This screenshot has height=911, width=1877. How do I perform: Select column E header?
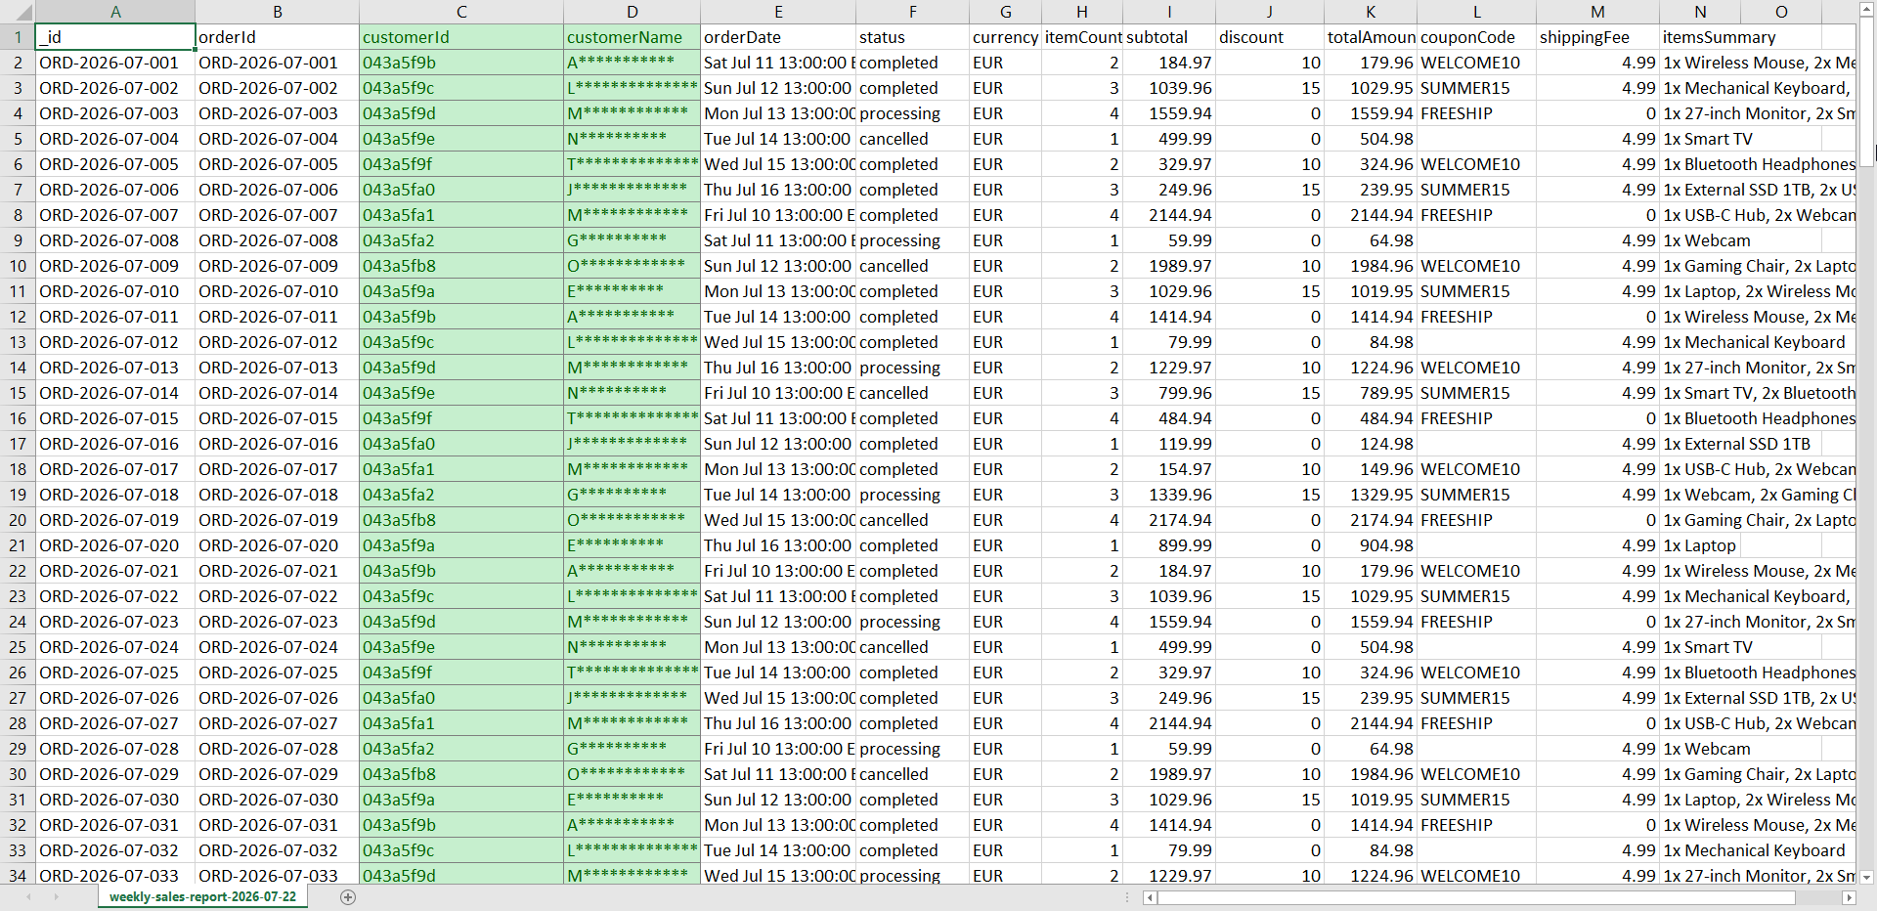point(778,12)
